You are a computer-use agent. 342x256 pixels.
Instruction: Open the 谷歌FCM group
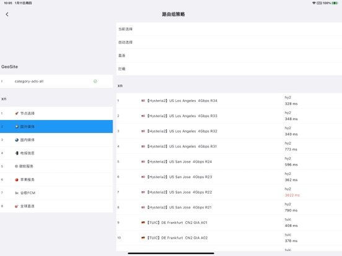(x=56, y=193)
